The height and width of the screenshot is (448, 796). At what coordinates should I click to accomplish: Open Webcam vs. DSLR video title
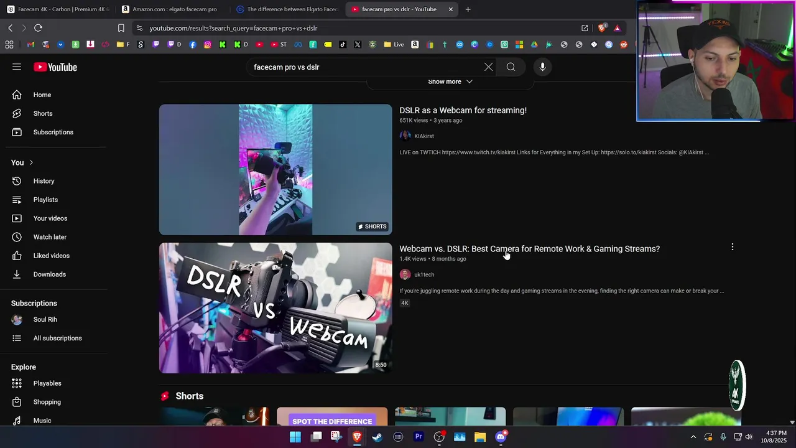[x=529, y=249]
